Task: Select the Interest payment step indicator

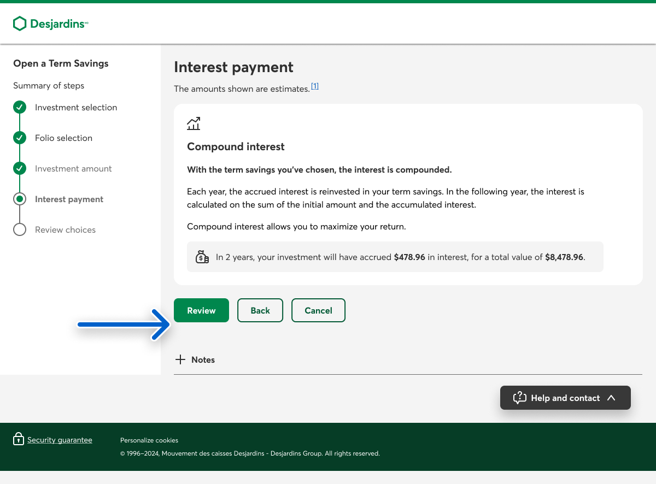Action: pos(20,199)
